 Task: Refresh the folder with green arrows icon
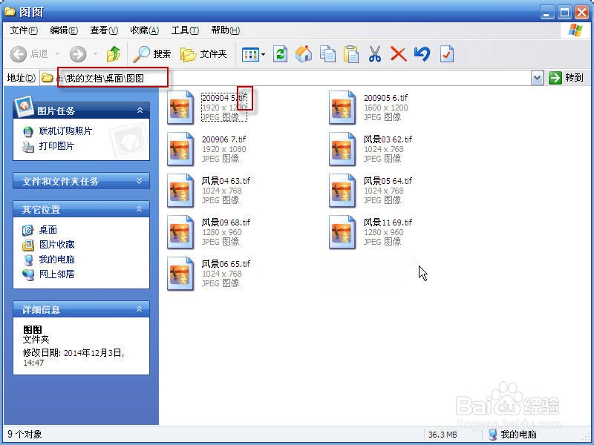click(x=281, y=54)
